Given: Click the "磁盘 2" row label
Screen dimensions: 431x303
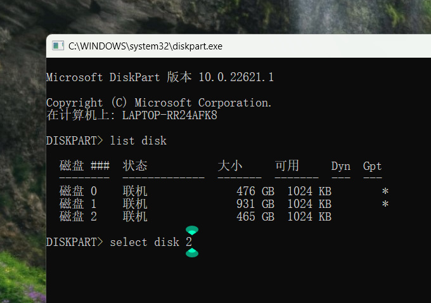Looking at the screenshot, I should point(78,217).
